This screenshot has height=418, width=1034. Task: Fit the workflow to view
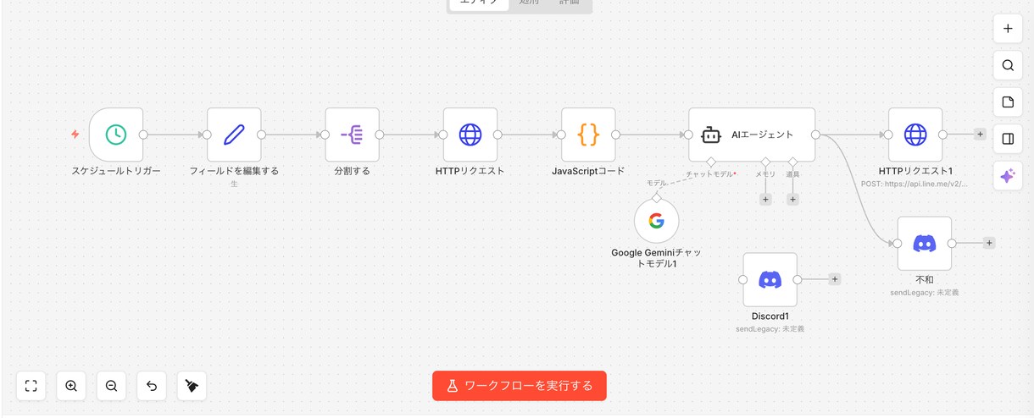tap(31, 386)
